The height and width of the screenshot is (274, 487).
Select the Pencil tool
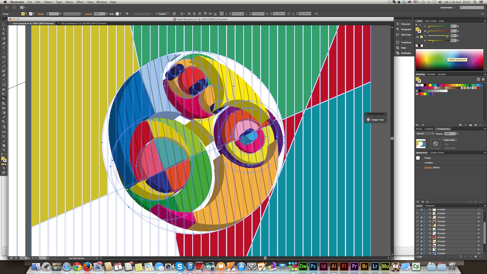pos(4,66)
